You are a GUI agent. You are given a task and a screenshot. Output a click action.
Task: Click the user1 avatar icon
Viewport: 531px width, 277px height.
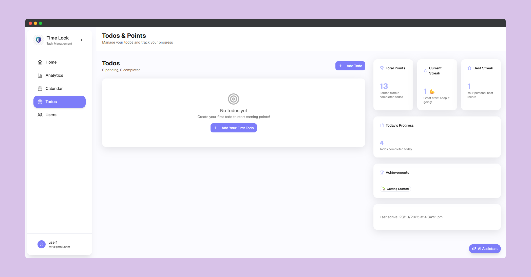pos(42,244)
